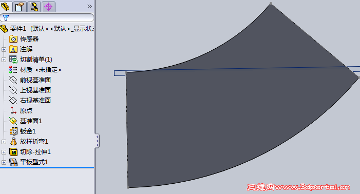
Task: Select 上视基准面 top plane label
Action: coord(35,90)
